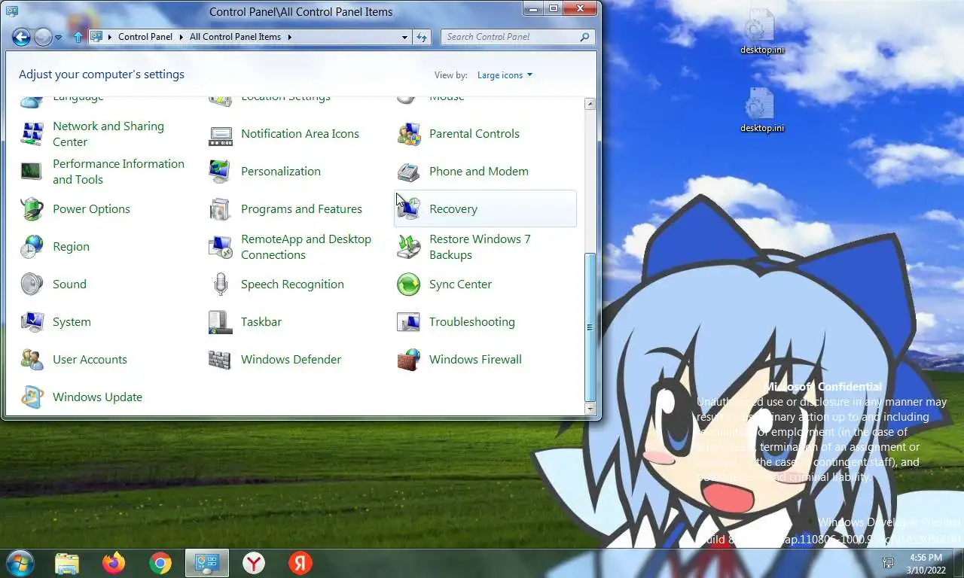The height and width of the screenshot is (578, 964).
Task: Open the Personalization icon
Action: click(220, 172)
